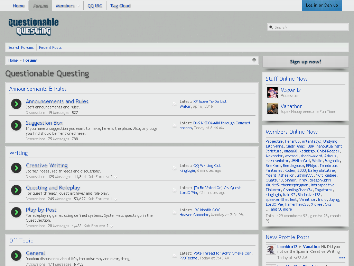This screenshot has width=354, height=266.
Task: Open the Creative Writing forum
Action: pos(47,165)
